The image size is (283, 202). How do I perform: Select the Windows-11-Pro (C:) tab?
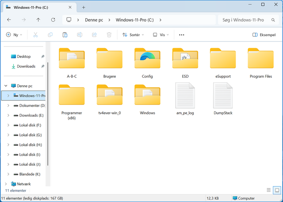pyautogui.click(x=39, y=8)
